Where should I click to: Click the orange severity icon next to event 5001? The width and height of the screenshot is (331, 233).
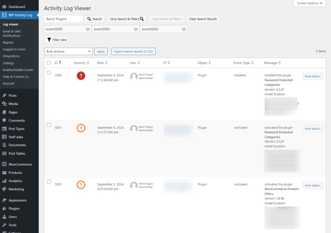[x=81, y=128]
